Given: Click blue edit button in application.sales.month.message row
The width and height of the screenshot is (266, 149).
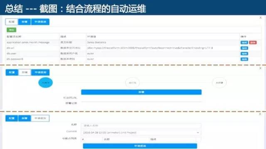Looking at the screenshot, I should click(x=244, y=42).
